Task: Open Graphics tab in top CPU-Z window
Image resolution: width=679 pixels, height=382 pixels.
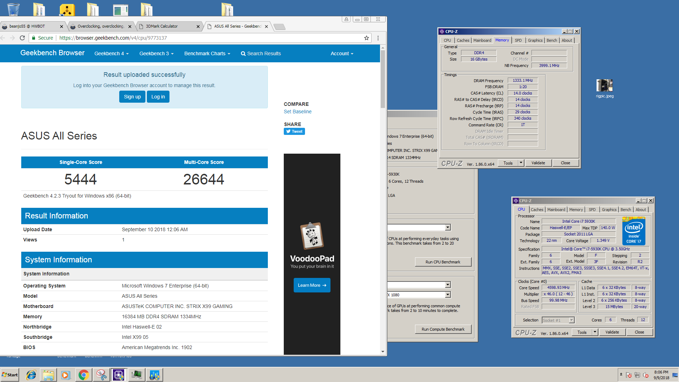Action: point(535,40)
